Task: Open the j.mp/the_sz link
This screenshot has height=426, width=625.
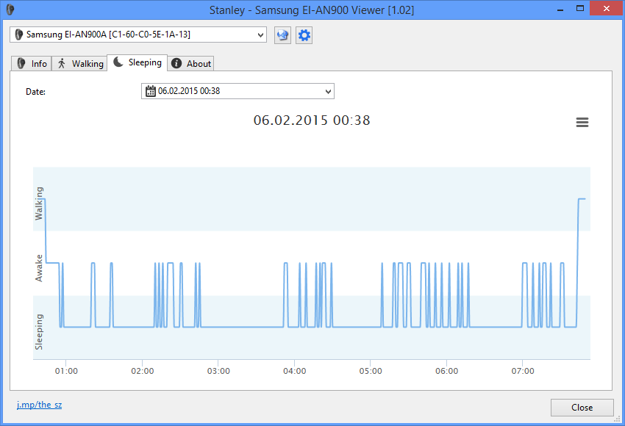Action: point(39,405)
